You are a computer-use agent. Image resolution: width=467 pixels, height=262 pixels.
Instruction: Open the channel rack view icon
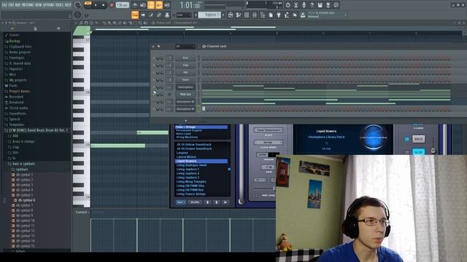click(247, 15)
